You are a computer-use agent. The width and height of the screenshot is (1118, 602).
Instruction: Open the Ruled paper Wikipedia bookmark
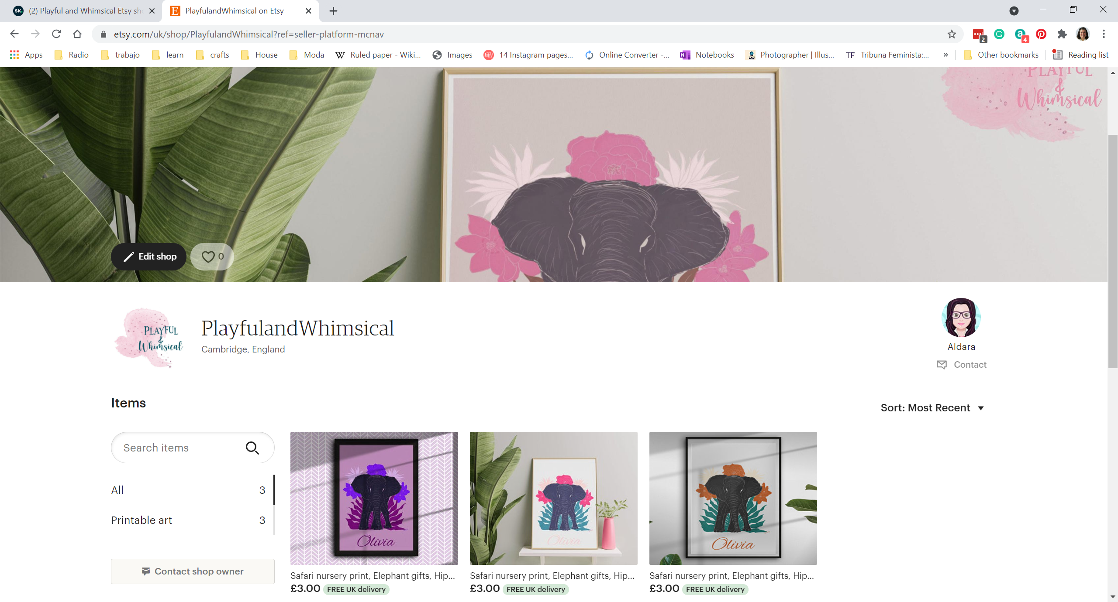(x=378, y=55)
